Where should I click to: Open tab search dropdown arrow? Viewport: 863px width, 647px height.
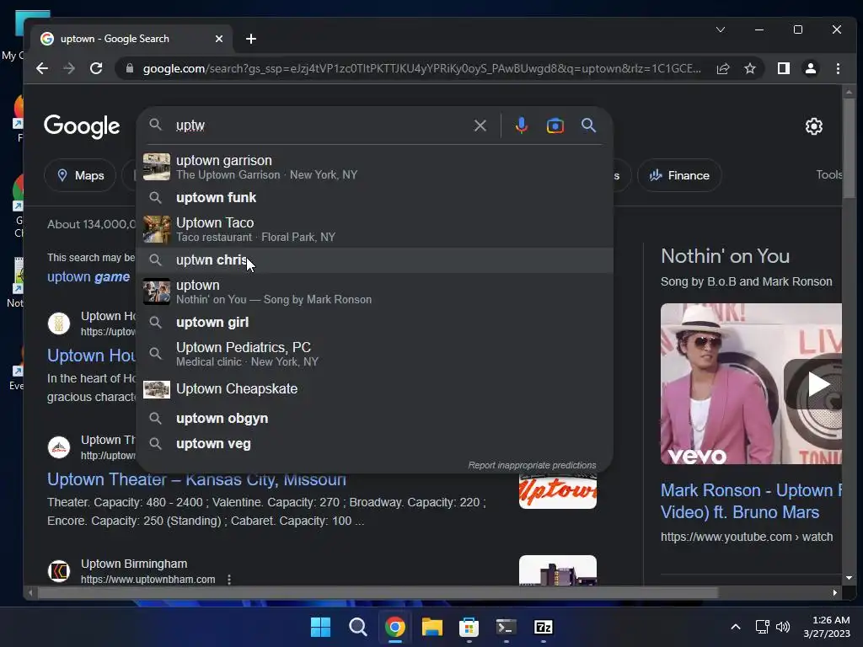point(721,29)
